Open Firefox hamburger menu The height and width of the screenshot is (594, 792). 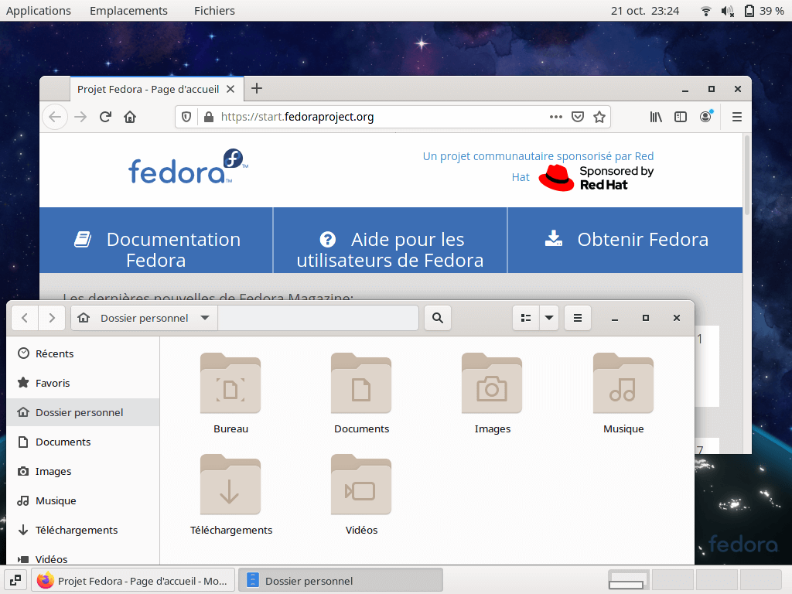[x=737, y=118]
